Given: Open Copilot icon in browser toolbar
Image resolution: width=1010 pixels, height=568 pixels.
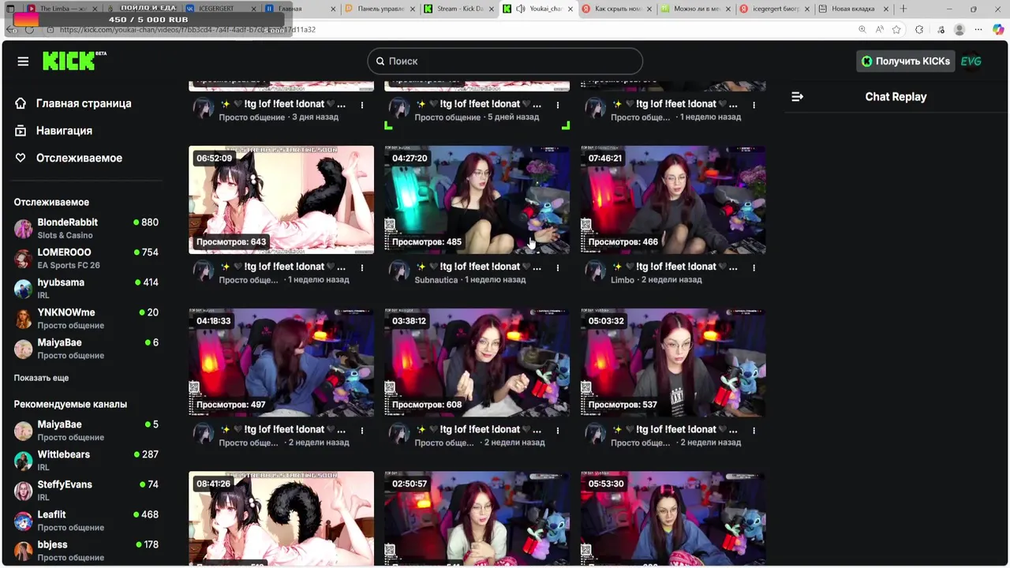Looking at the screenshot, I should [998, 29].
